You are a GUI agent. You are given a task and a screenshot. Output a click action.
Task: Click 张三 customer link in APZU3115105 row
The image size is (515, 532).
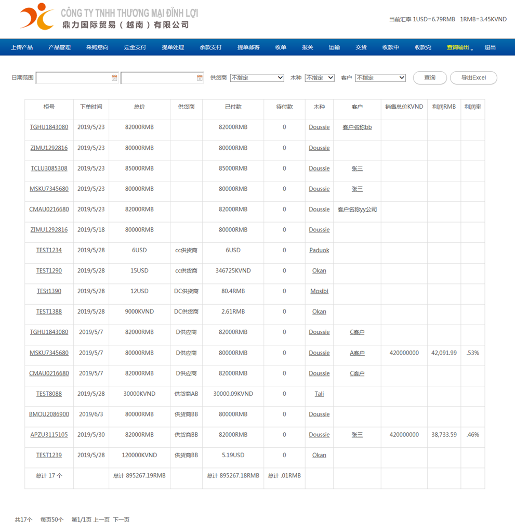pos(358,435)
